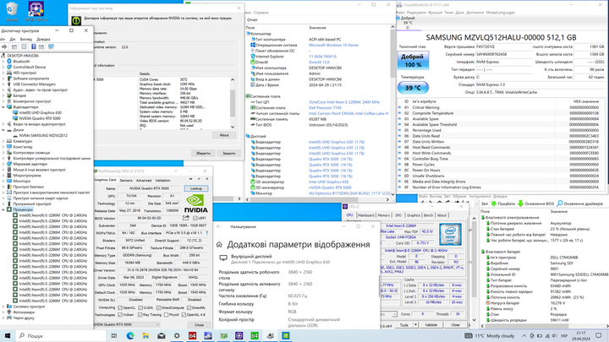Image resolution: width=609 pixels, height=342 pixels.
Task: Toggle the Vulkan checkbox in GPU-Z
Action: pos(120,315)
